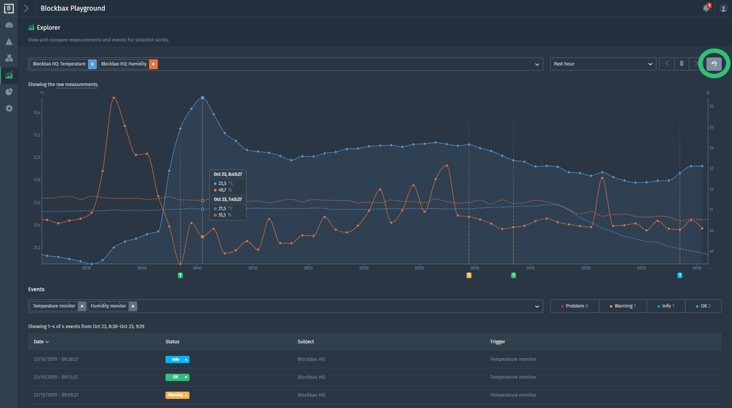Sort events by the Date column
This screenshot has width=732, height=408.
[x=41, y=342]
